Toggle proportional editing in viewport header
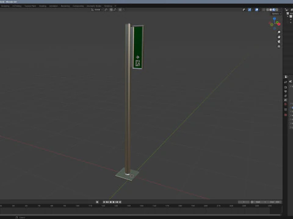 120,10
